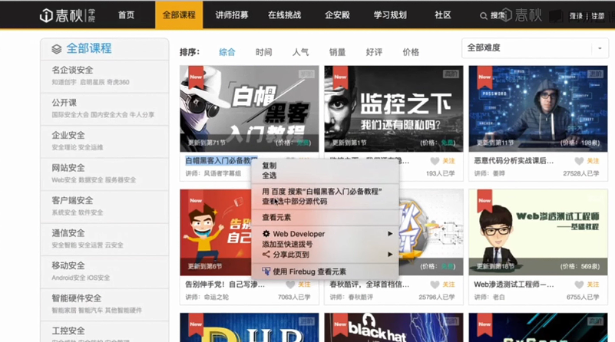Open 社区 in top navigation
This screenshot has height=342, width=615.
click(x=443, y=15)
